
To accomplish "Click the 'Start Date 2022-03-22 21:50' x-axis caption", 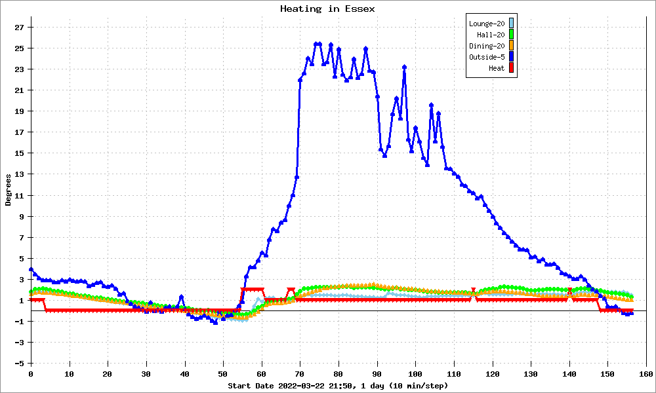I will coord(292,386).
